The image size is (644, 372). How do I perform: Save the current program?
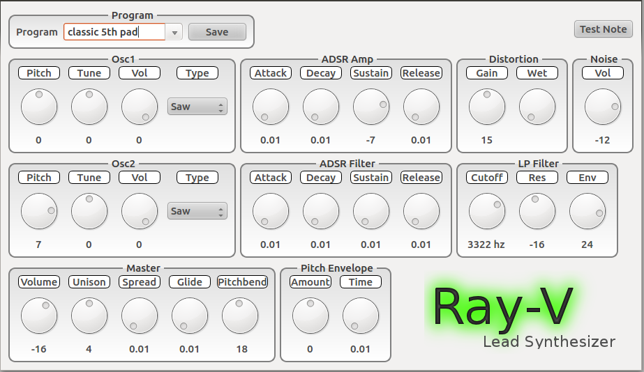coord(217,32)
